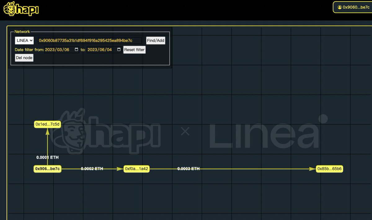Viewport: 372px width, 220px height.
Task: Click the 0.0002 ETH edge label
Action: click(92, 169)
